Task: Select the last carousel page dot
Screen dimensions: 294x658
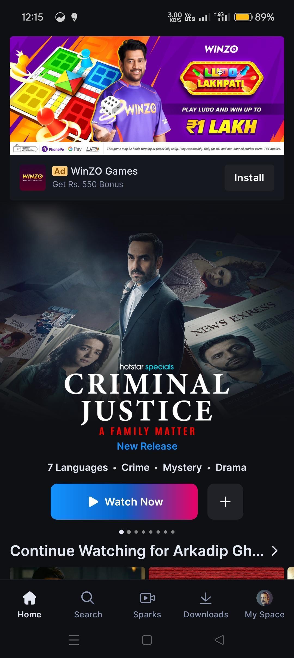Action: pos(173,532)
